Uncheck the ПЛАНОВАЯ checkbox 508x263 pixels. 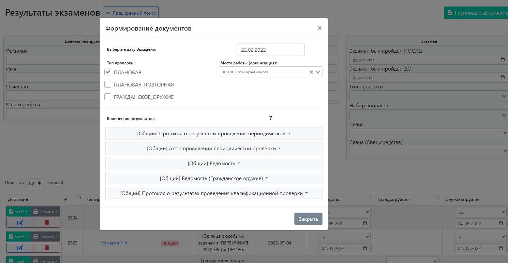coord(108,72)
